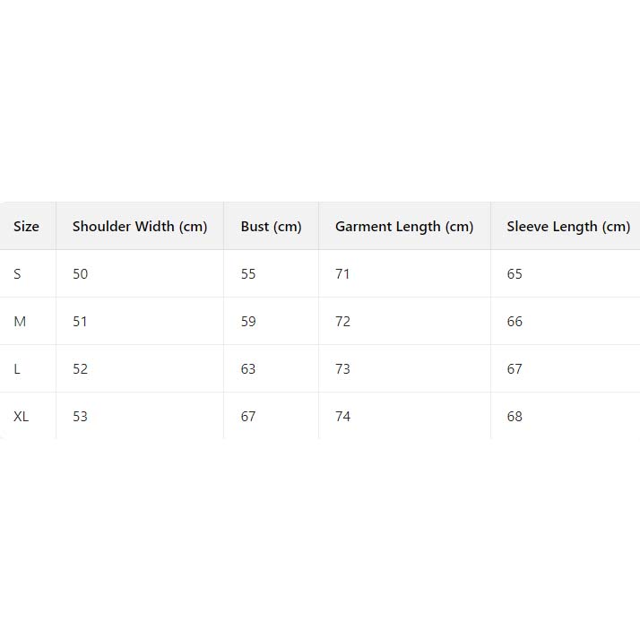
Task: Click bust value 59 for size M
Action: tap(248, 322)
